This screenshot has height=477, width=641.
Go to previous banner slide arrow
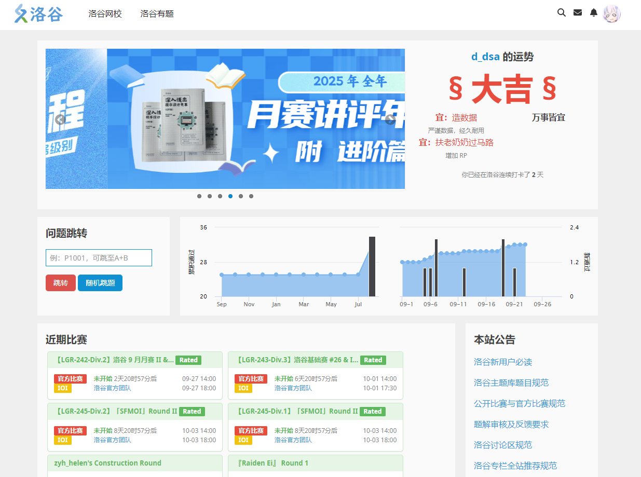coord(60,120)
